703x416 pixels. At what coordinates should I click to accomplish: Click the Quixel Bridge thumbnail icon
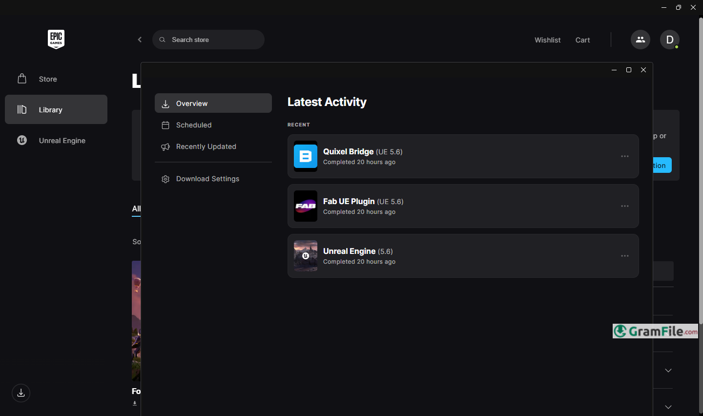[x=306, y=156]
